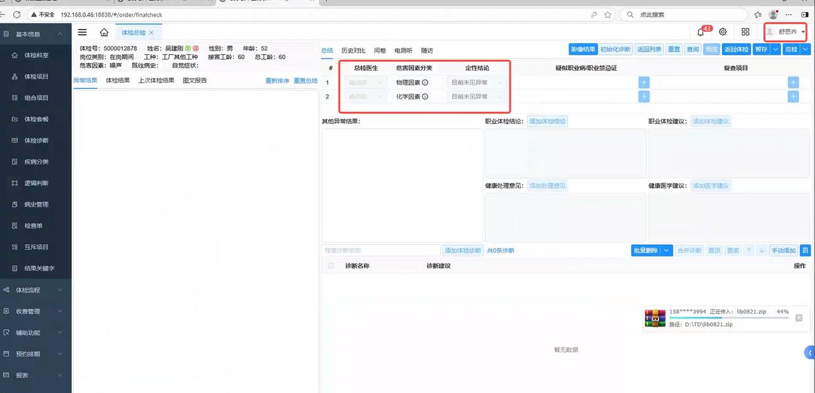The width and height of the screenshot is (815, 393).
Task: Collapse sidebar with the hamburger menu icon
Action: [82, 32]
